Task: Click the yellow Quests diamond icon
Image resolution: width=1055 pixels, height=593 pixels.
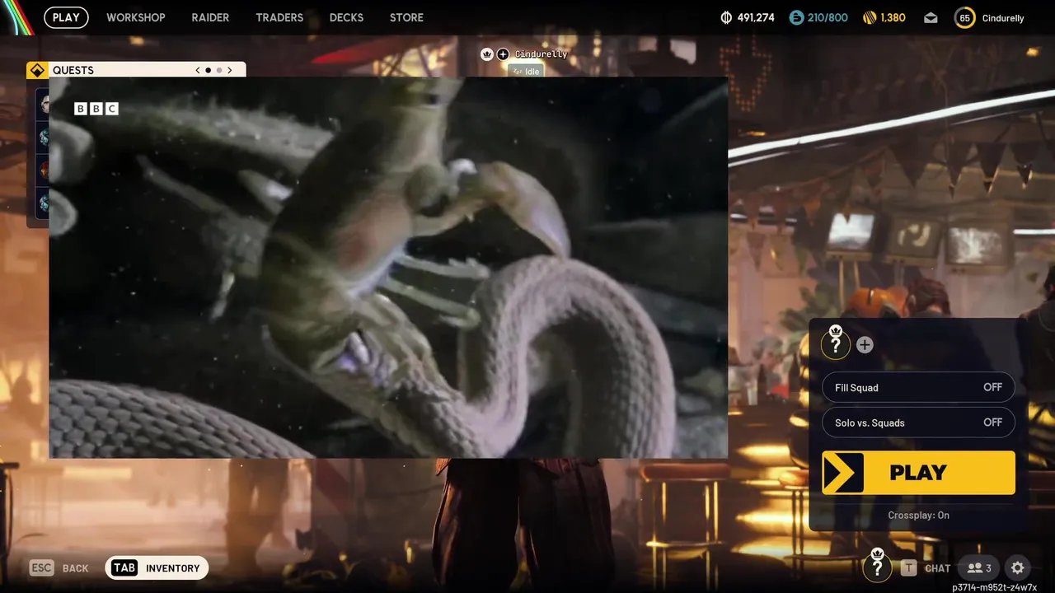Action: click(37, 70)
